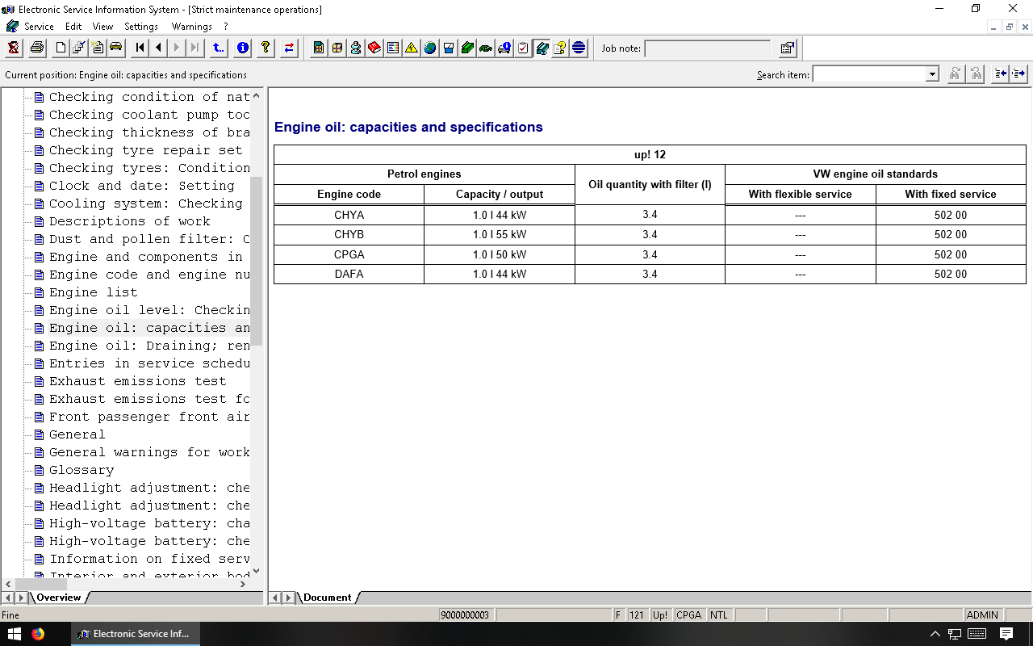1033x646 pixels.
Task: Click the red and blue swap arrows icon
Action: click(289, 48)
